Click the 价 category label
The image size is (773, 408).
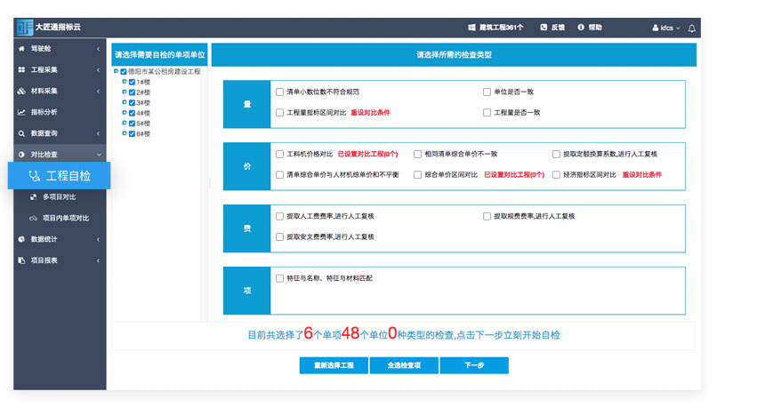247,166
